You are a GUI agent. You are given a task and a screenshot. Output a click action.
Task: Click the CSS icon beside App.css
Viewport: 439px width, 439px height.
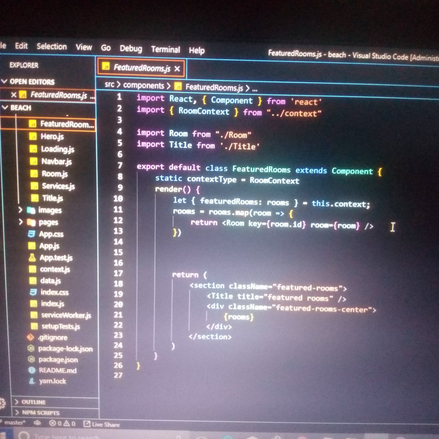[x=32, y=234]
